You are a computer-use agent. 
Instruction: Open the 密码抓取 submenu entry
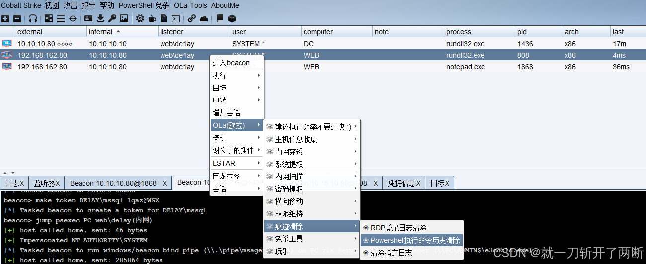(x=312, y=189)
